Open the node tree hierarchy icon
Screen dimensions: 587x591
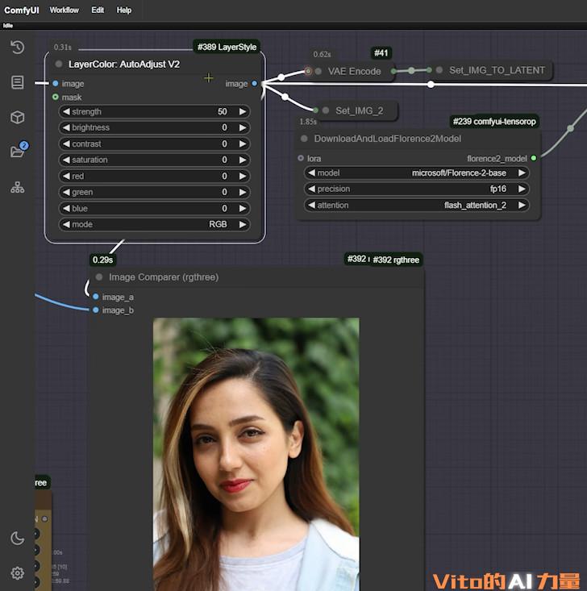pyautogui.click(x=18, y=187)
